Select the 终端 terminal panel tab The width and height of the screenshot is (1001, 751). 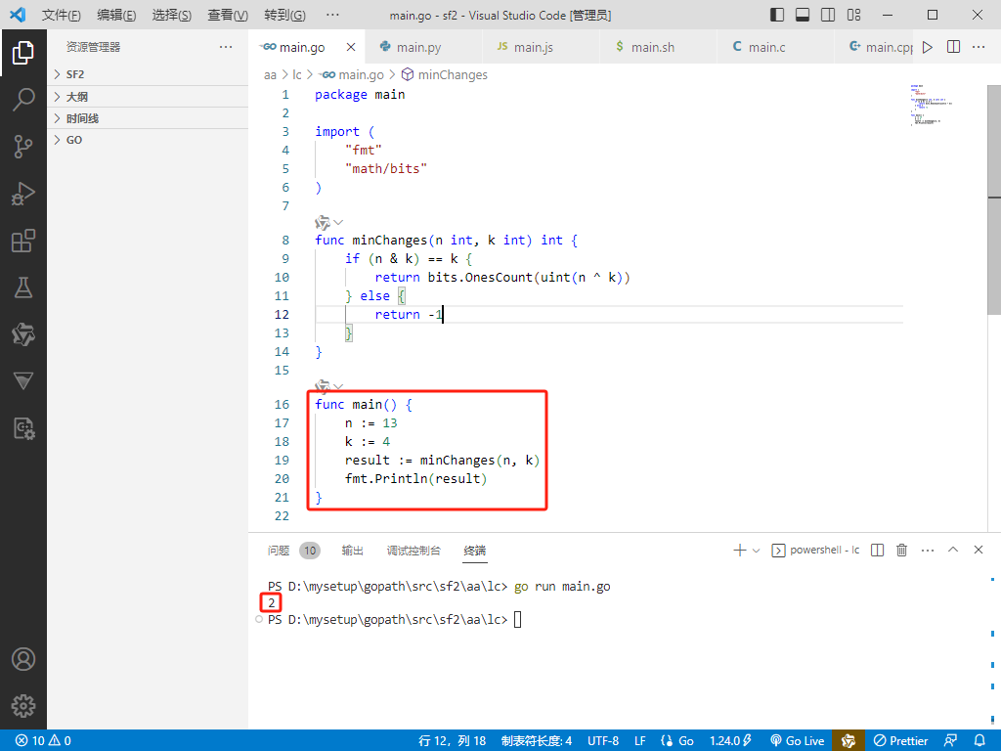tap(474, 551)
